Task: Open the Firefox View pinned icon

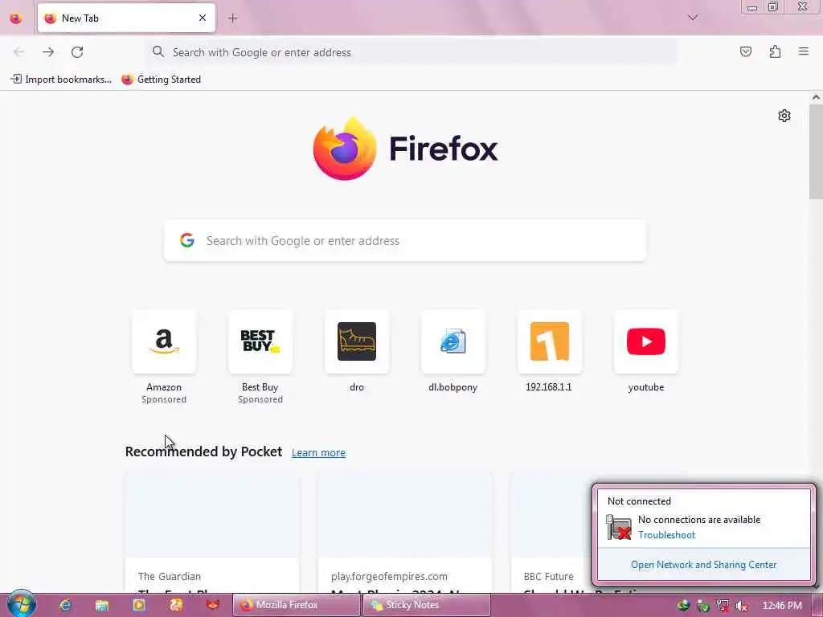Action: (16, 18)
